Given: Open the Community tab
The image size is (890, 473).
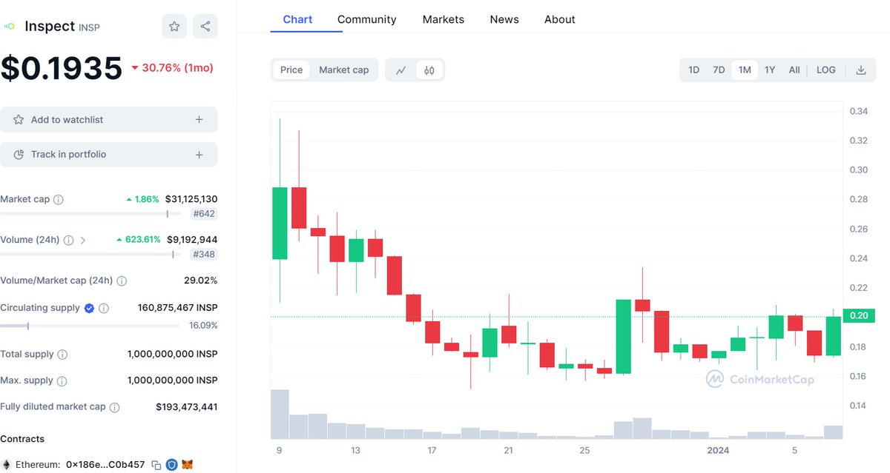Looking at the screenshot, I should pos(366,19).
